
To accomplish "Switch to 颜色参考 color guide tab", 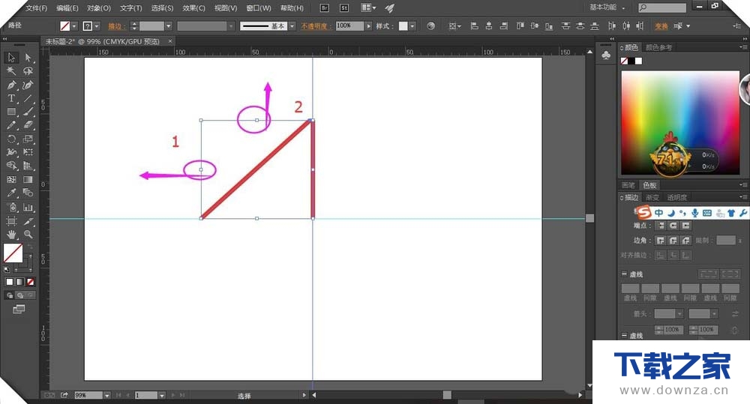I will coord(658,47).
